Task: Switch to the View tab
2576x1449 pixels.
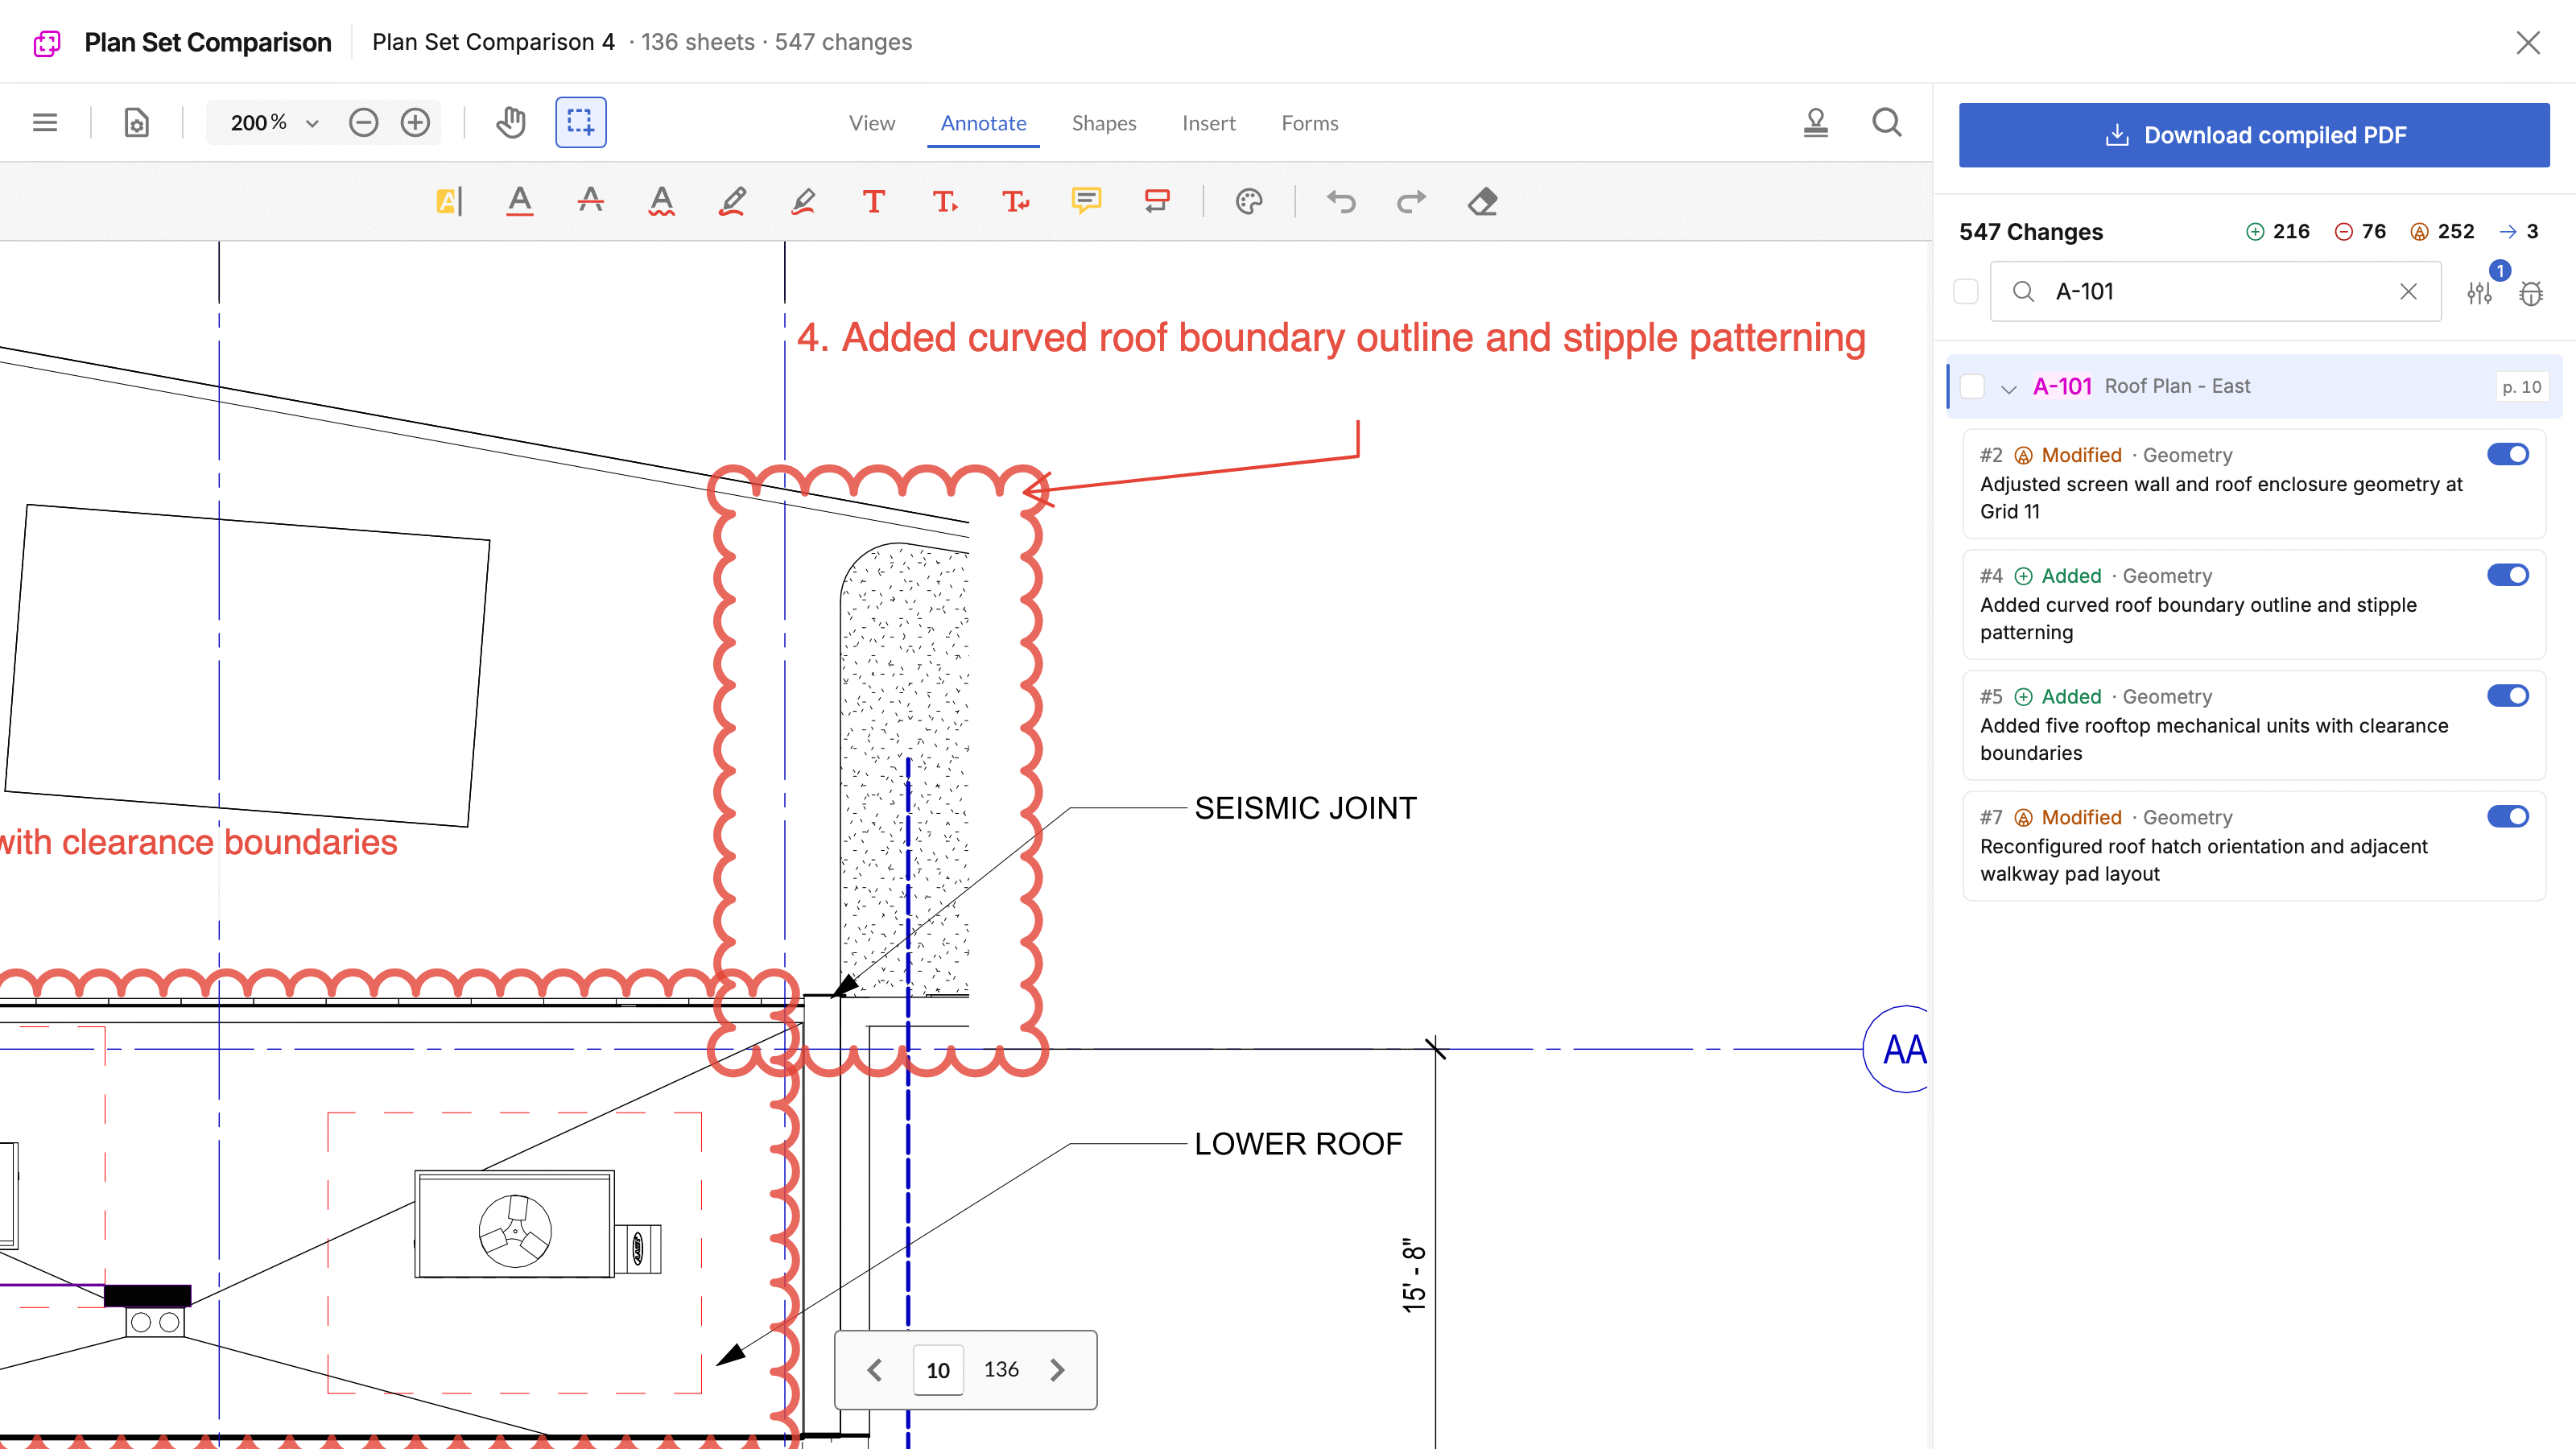Action: 872,123
